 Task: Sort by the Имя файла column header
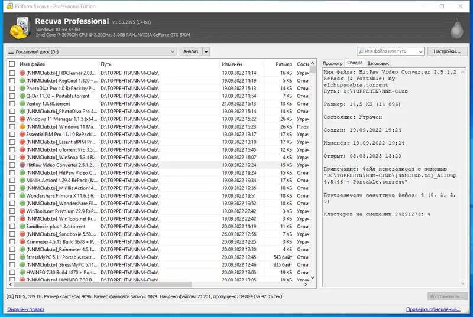coord(57,64)
